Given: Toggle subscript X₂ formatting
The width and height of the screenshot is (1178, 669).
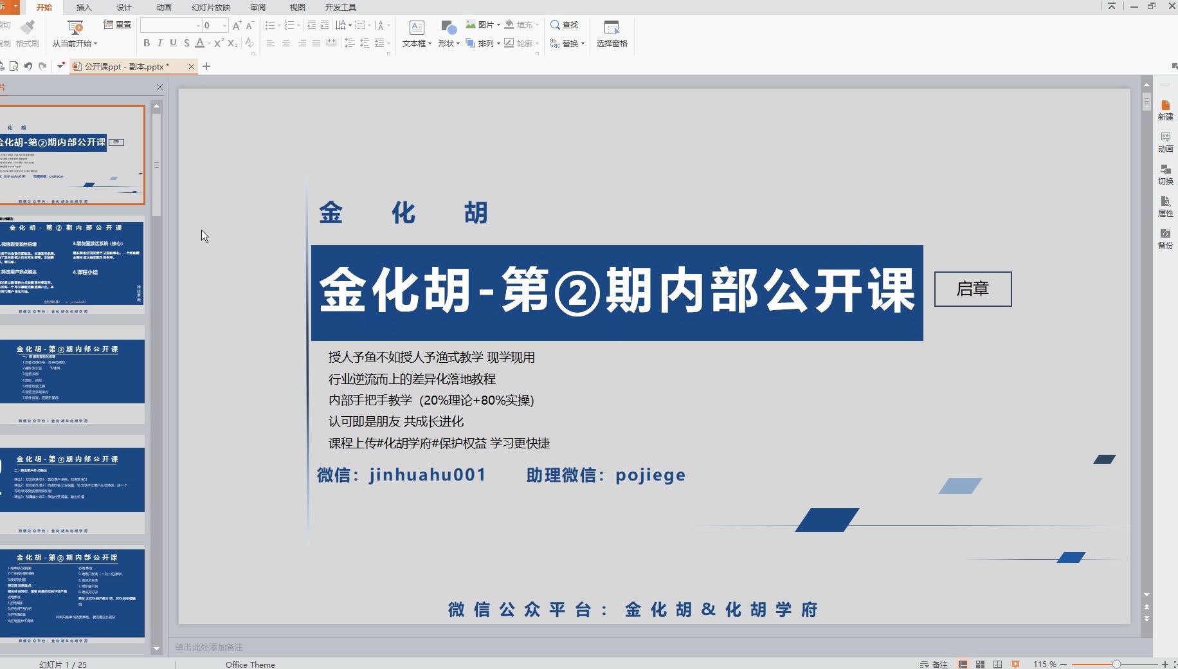Looking at the screenshot, I should [x=233, y=43].
